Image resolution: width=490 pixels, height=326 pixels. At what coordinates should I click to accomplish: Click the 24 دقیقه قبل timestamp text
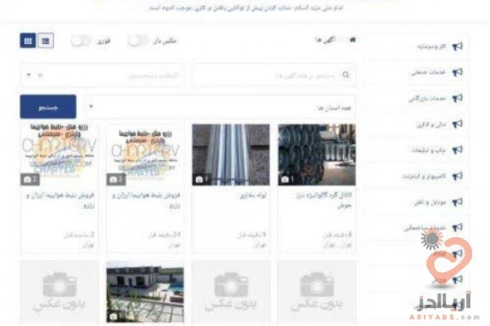164,235
